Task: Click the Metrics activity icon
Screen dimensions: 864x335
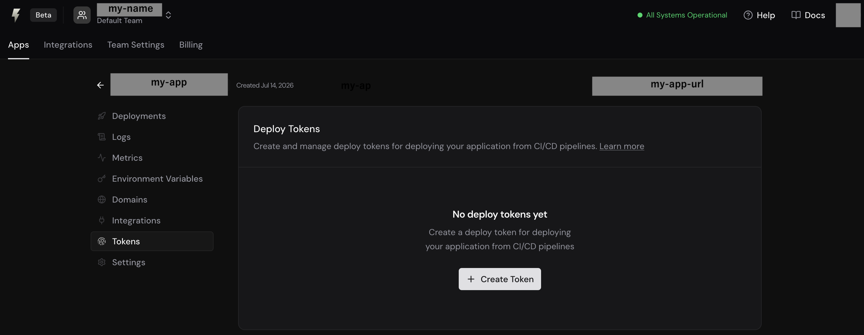Action: [102, 158]
